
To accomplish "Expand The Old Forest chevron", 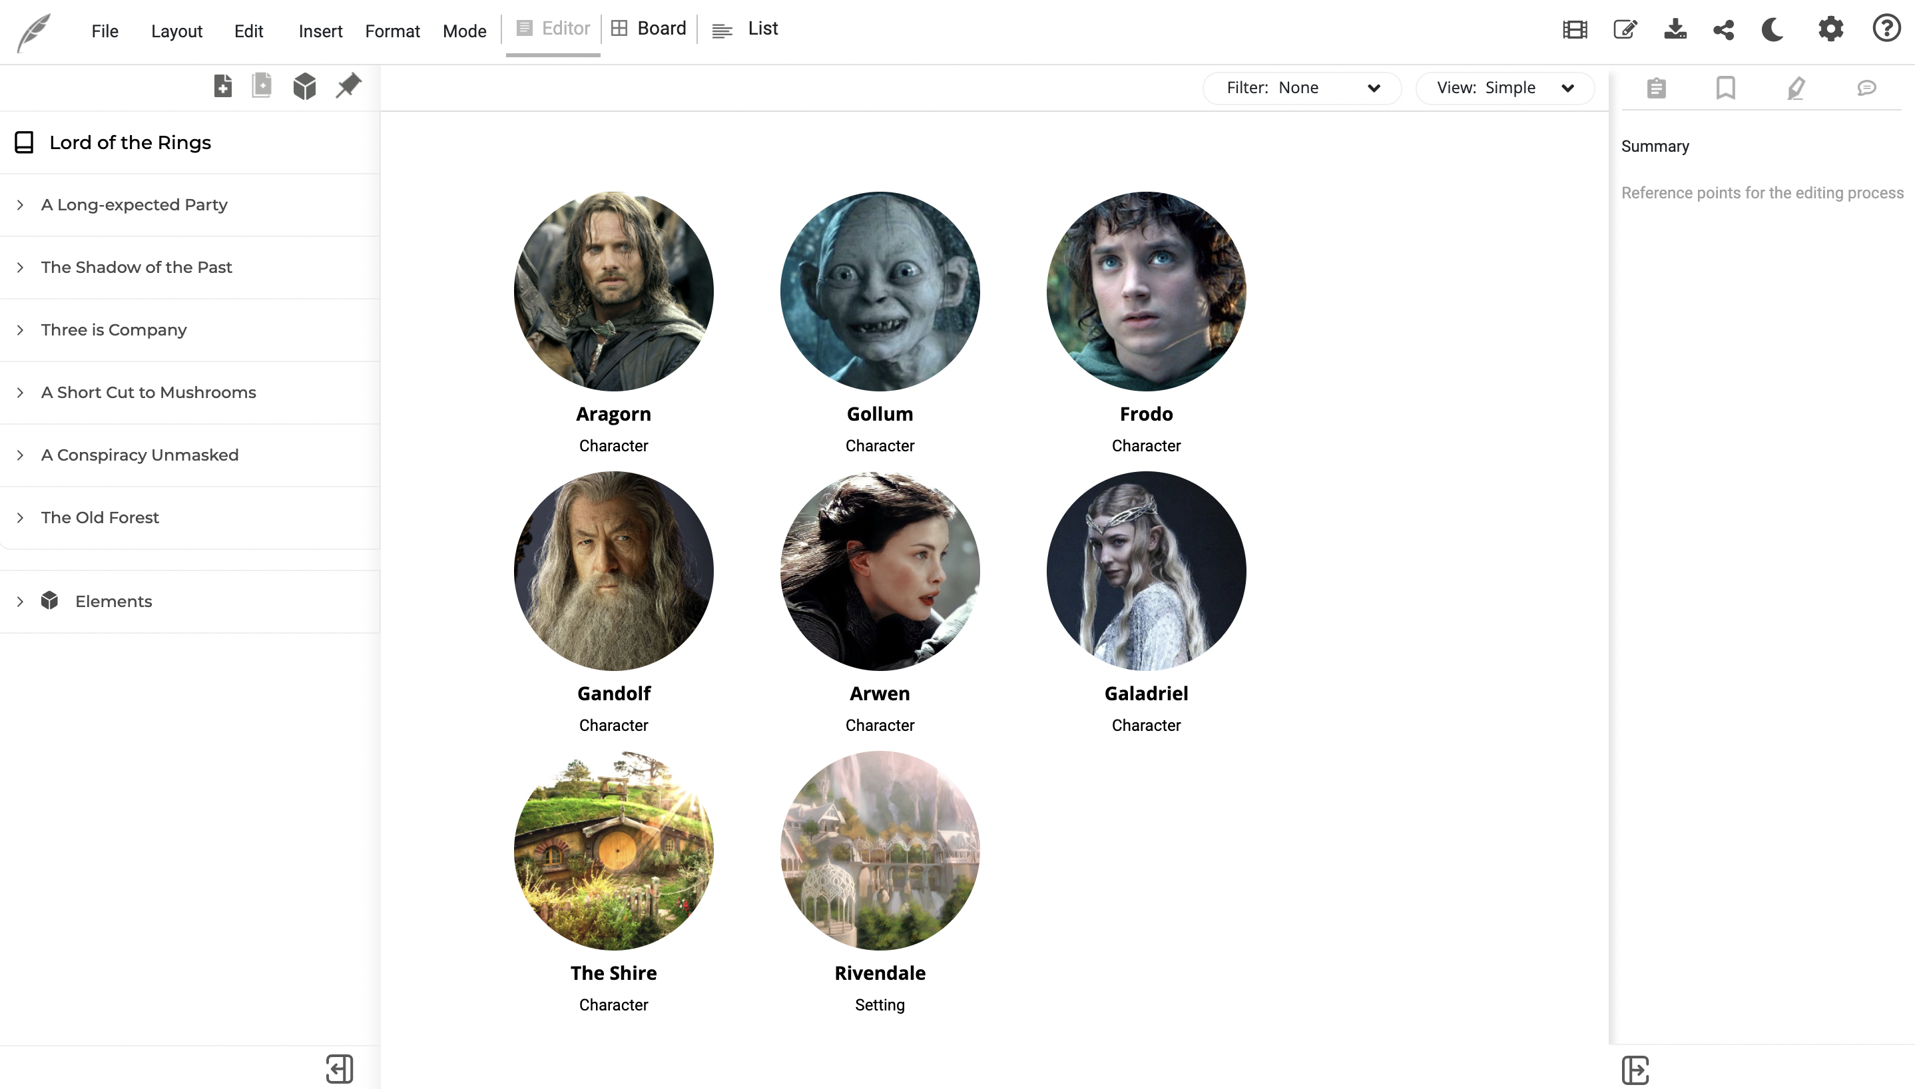I will pos(20,518).
